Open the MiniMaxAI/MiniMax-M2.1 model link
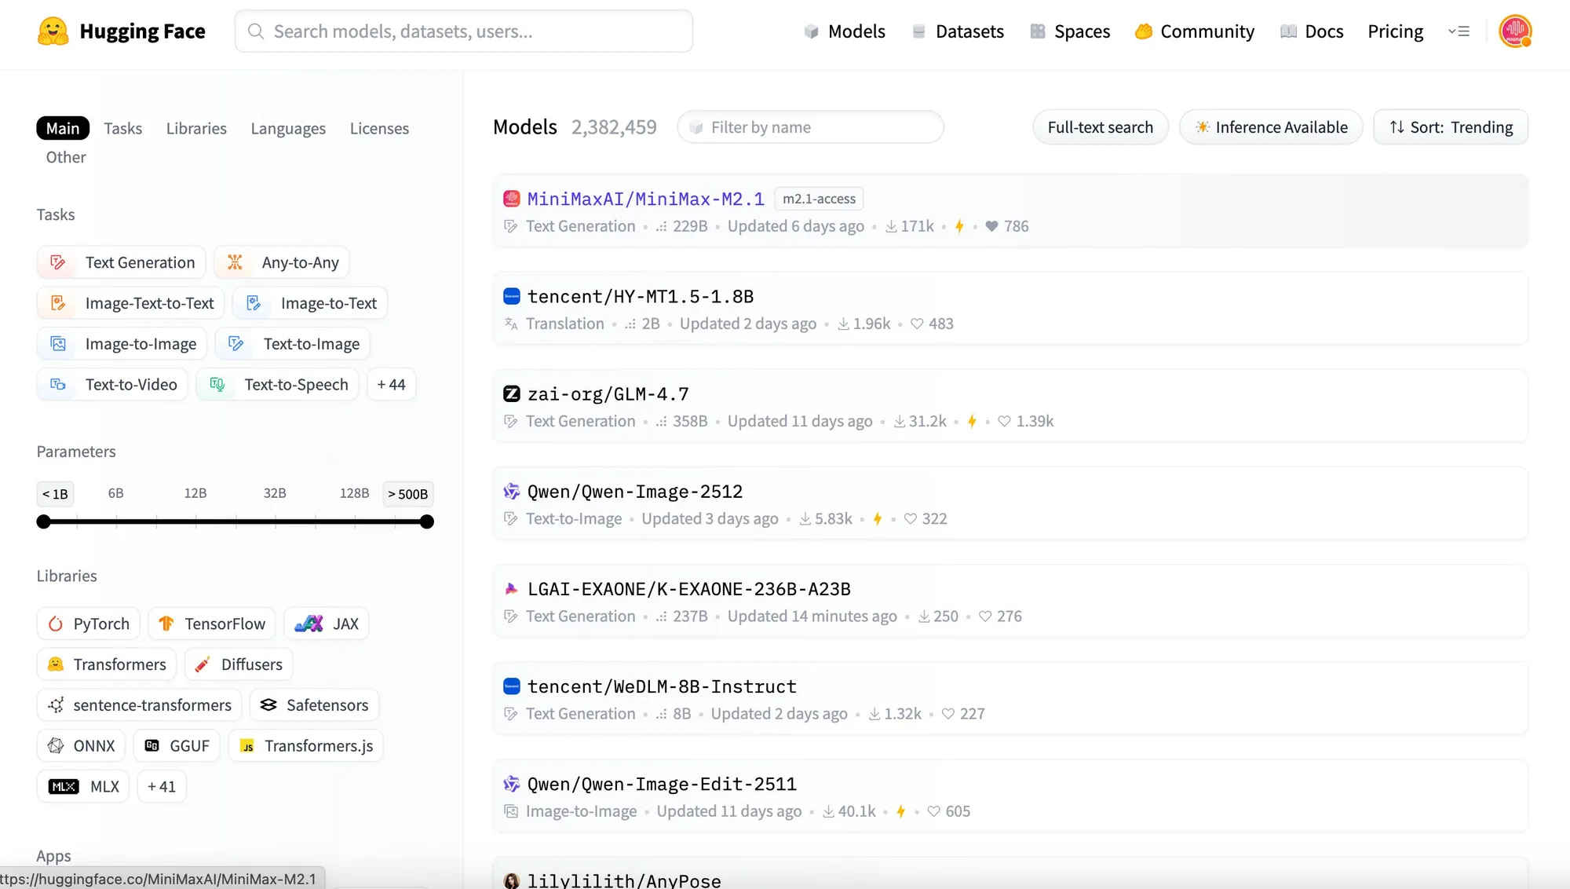This screenshot has height=889, width=1570. coord(646,199)
